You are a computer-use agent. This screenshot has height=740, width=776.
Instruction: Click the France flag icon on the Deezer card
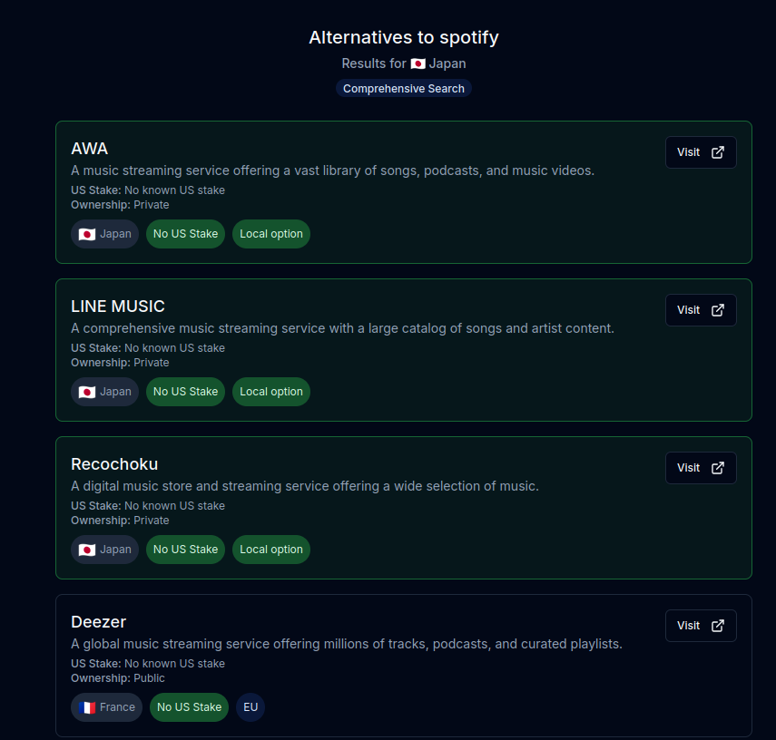click(x=88, y=707)
